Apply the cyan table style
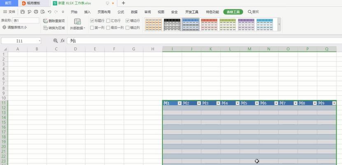 (265, 24)
